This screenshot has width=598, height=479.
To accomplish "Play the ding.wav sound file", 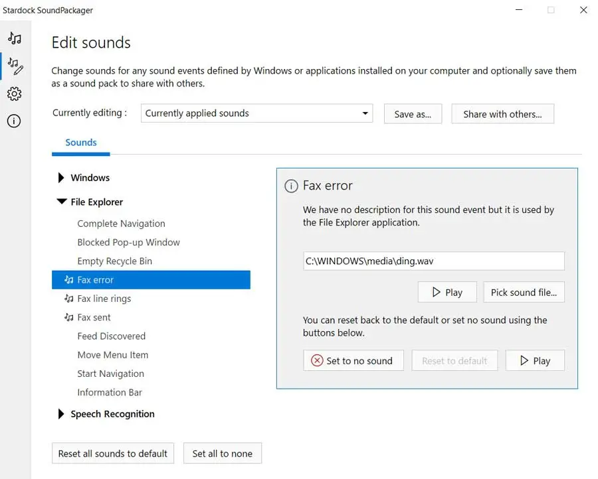I will coord(447,293).
